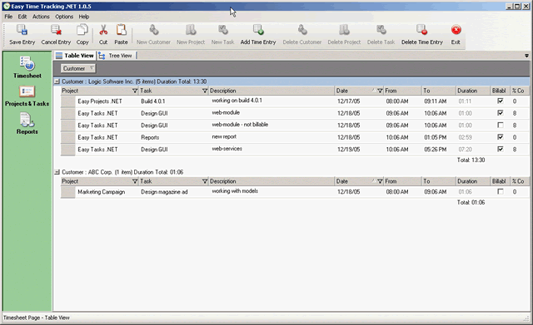Open the Help menu

click(84, 17)
